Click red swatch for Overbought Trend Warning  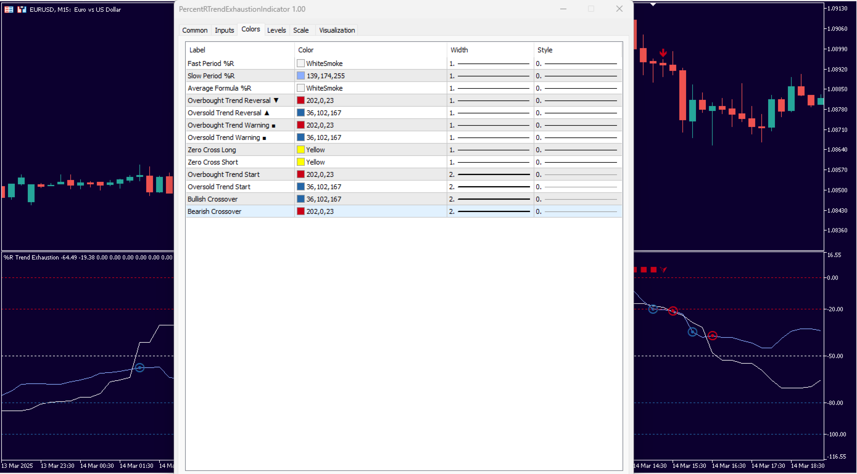300,125
